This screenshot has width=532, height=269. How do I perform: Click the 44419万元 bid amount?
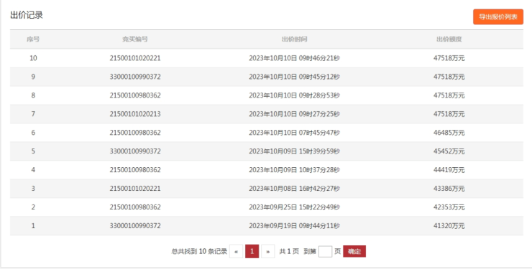pos(449,170)
